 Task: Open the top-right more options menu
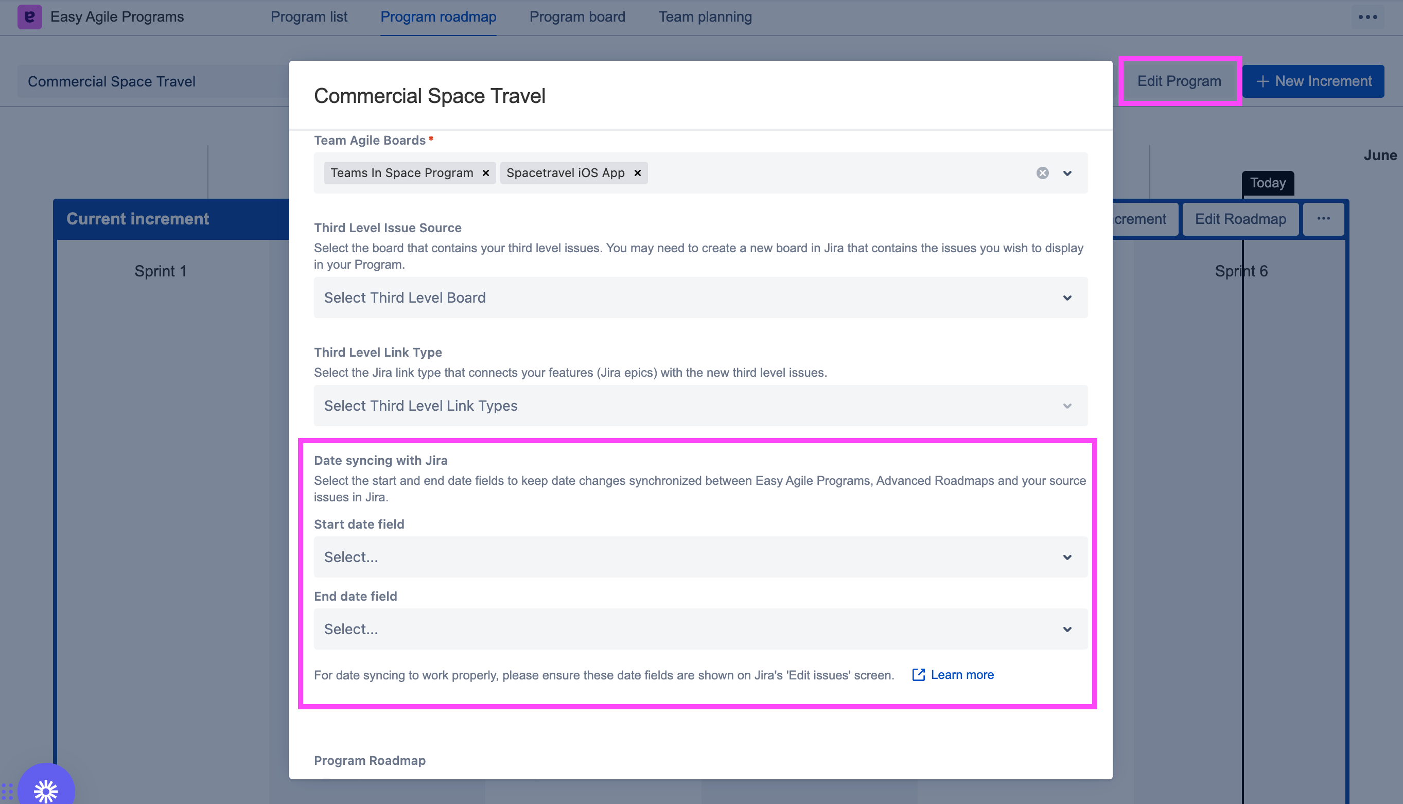pos(1367,17)
